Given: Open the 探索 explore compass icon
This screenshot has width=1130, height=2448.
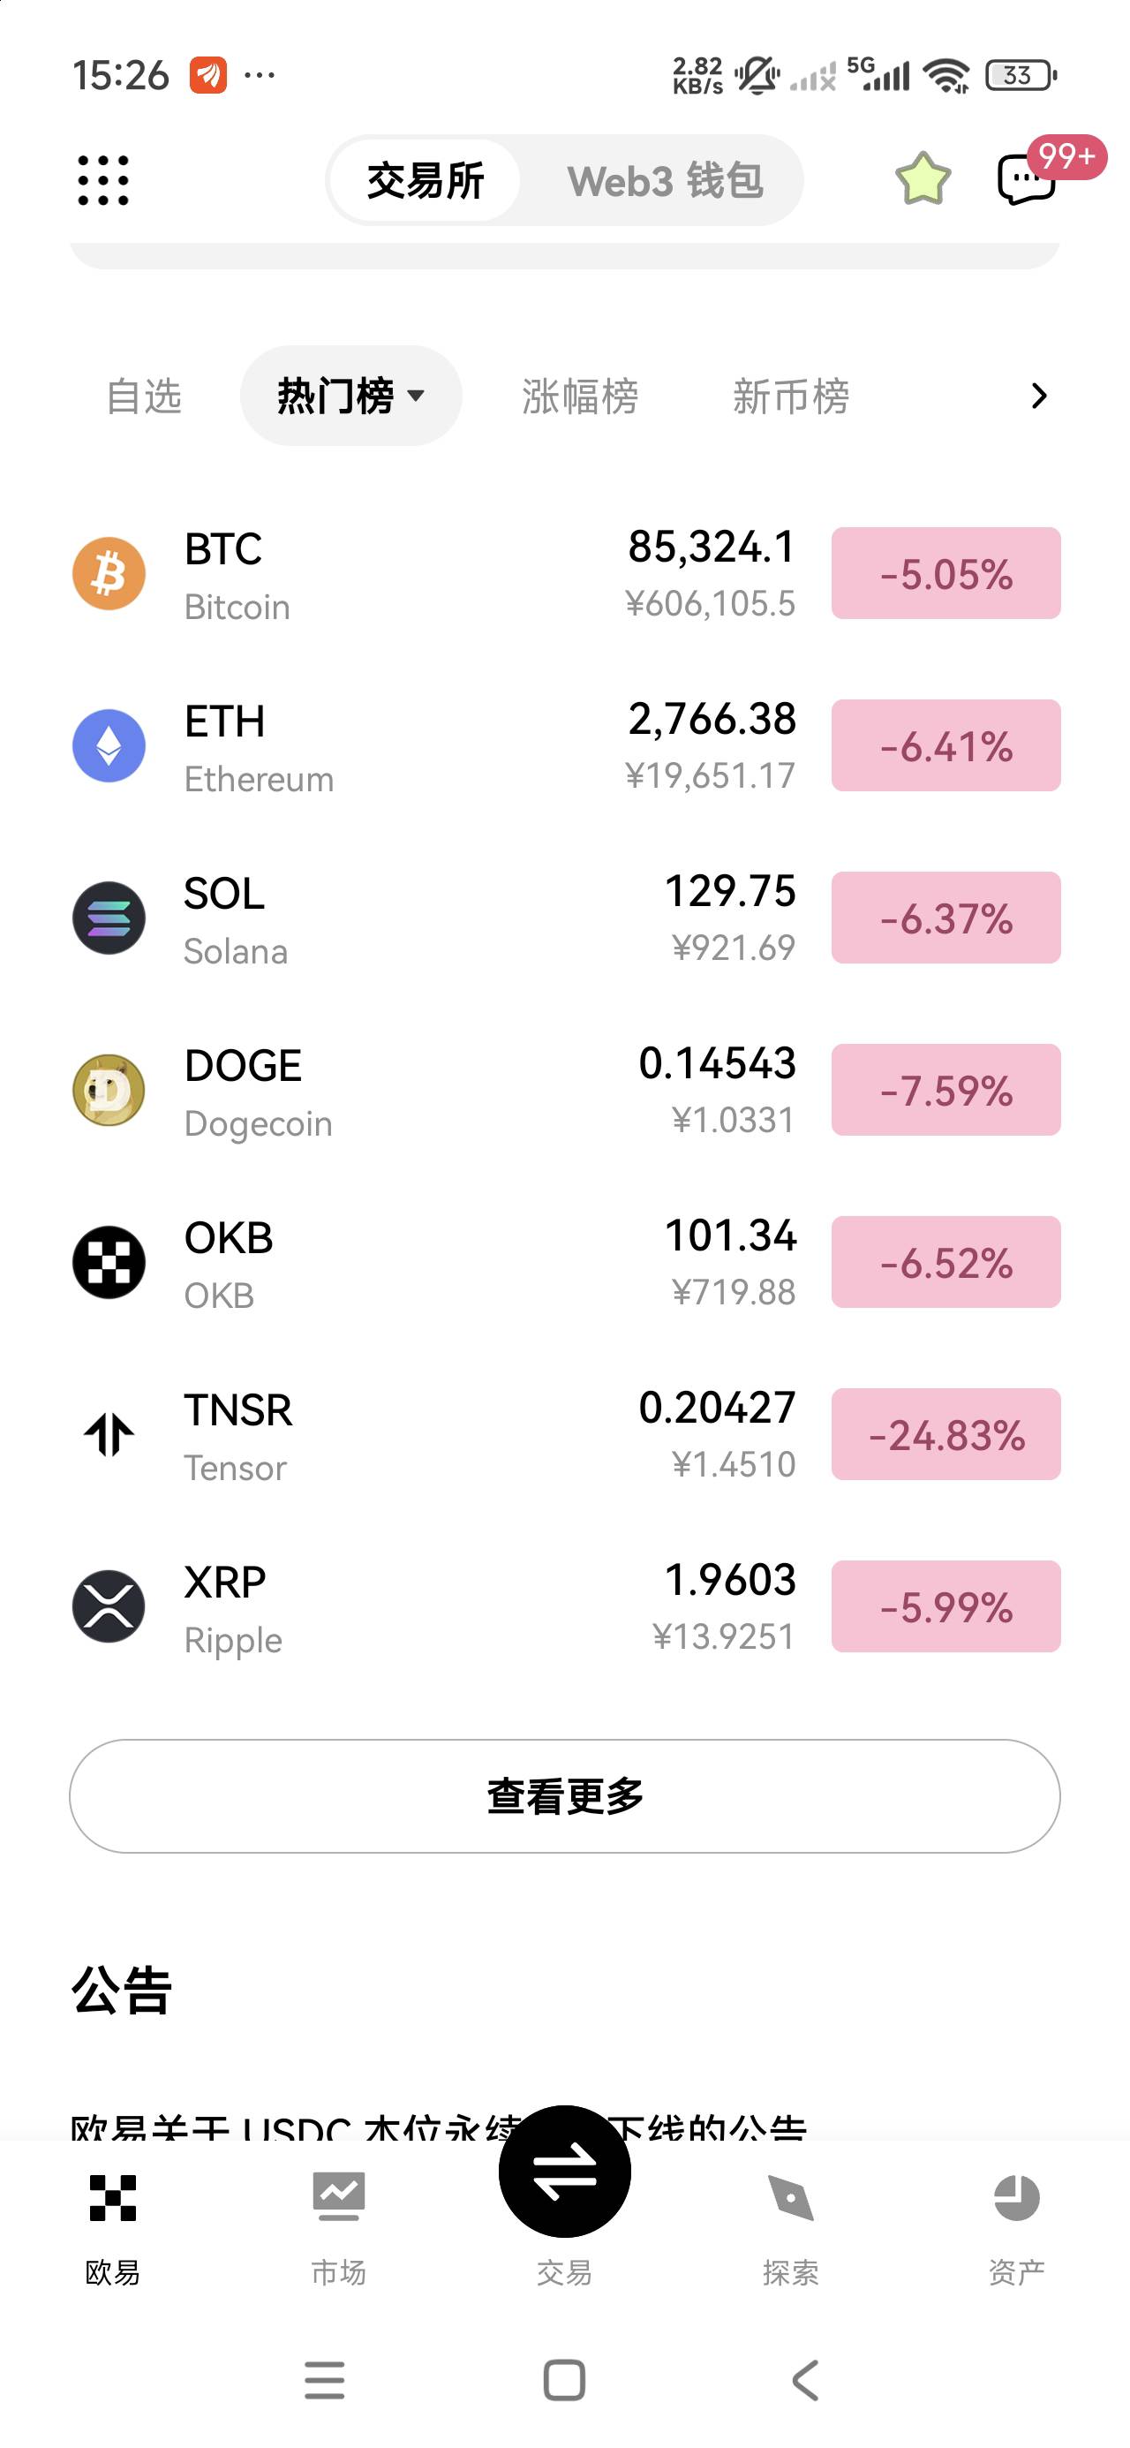Looking at the screenshot, I should [790, 2199].
